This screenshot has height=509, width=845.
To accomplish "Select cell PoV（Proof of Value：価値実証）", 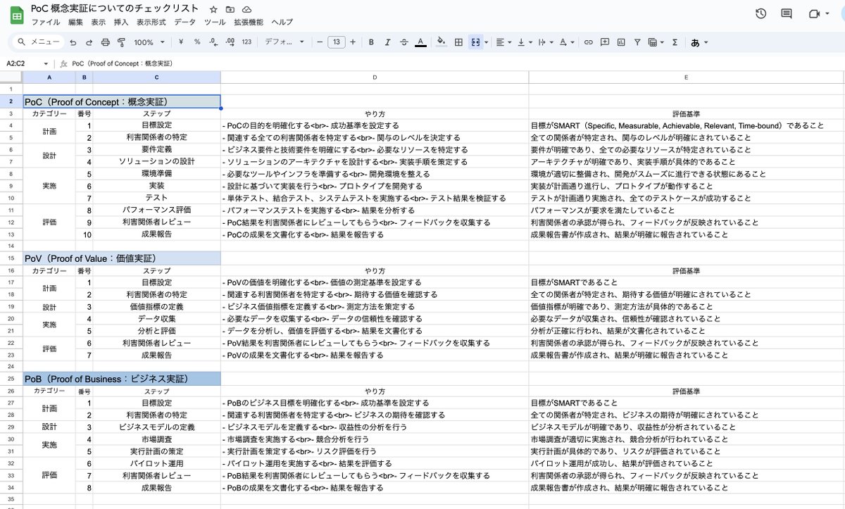I will (122, 258).
